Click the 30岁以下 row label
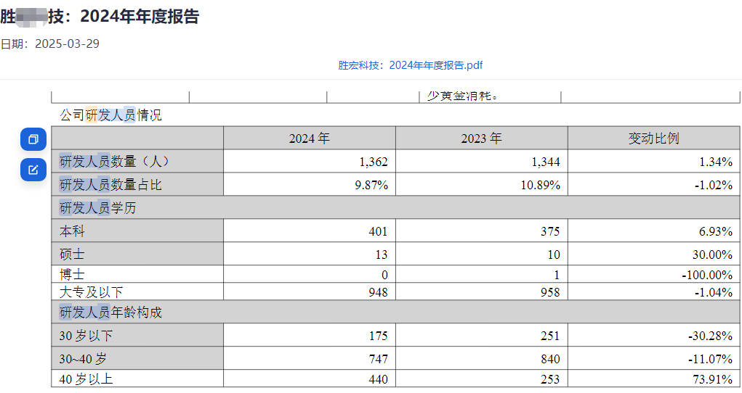 tap(86, 336)
